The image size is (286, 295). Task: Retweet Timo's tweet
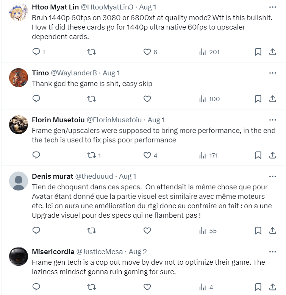coord(91,99)
